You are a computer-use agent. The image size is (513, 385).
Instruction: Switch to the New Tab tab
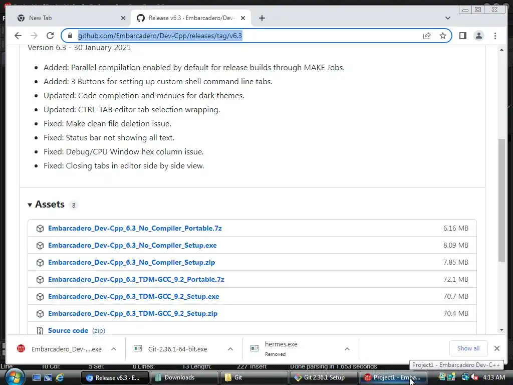tap(68, 18)
